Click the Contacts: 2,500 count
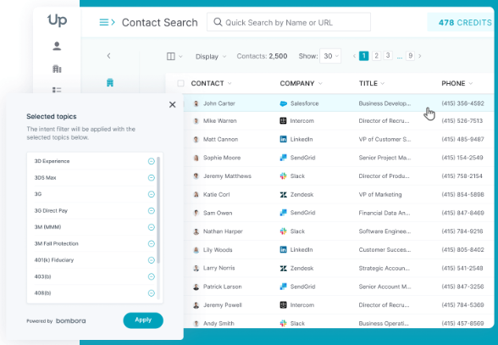The image size is (498, 345). click(x=262, y=56)
